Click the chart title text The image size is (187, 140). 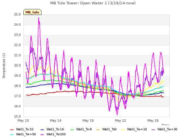click(x=93, y=3)
